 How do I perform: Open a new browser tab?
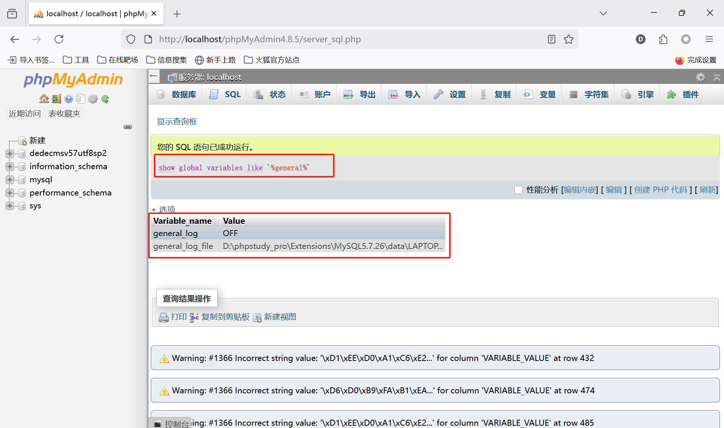tap(177, 14)
